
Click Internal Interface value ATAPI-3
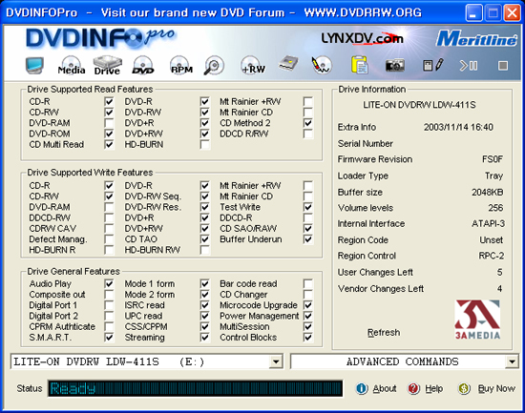point(488,223)
